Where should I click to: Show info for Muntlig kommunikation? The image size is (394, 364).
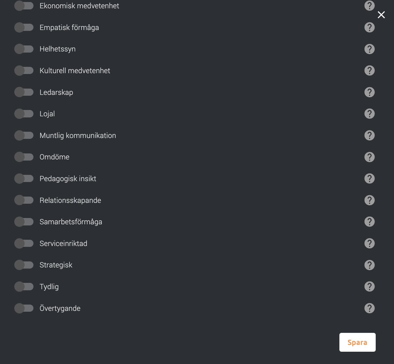(x=369, y=135)
